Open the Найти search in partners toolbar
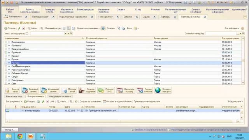This screenshot has height=140, width=249. (33, 28)
